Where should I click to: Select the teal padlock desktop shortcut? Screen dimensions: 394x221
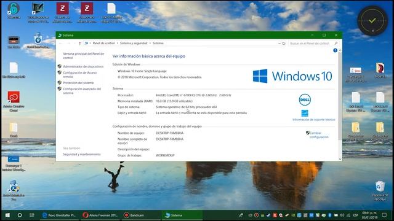[x=14, y=11]
